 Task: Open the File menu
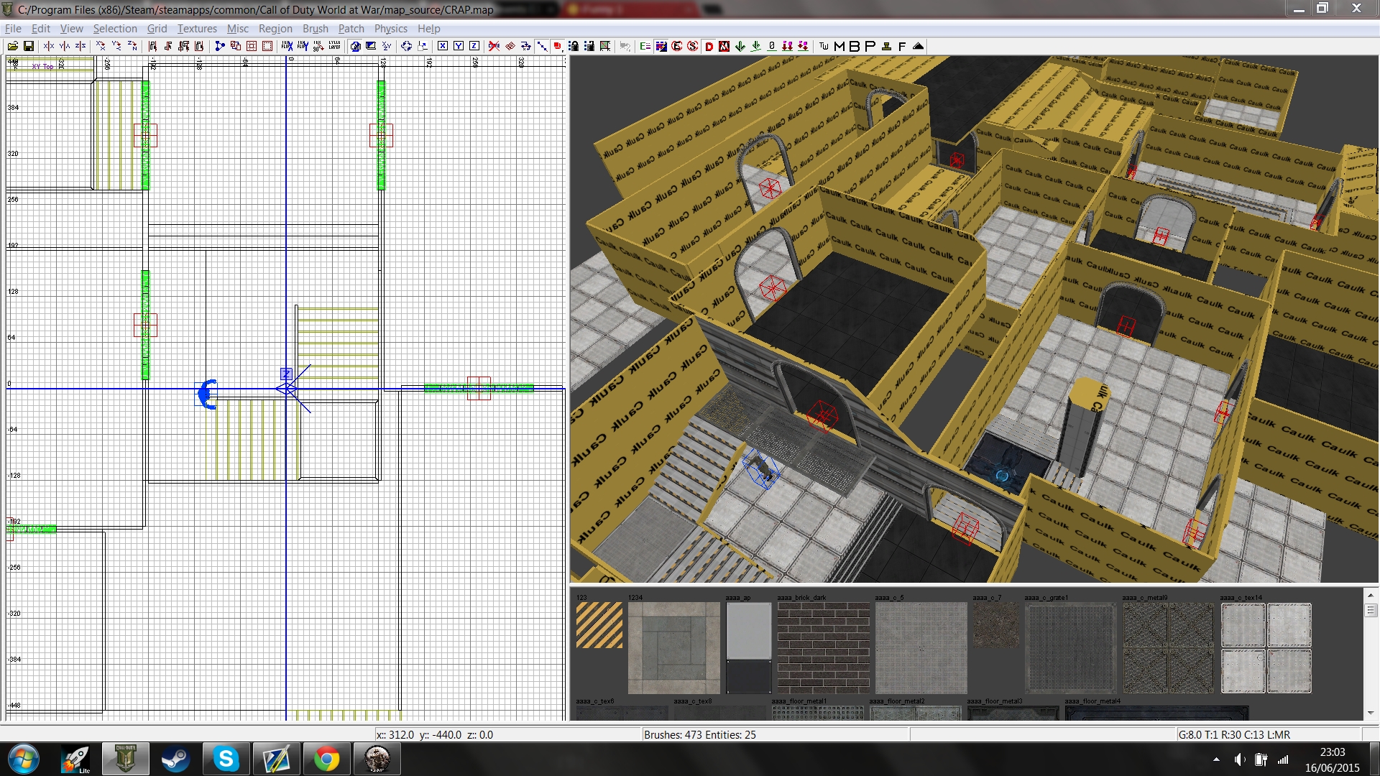tap(13, 28)
